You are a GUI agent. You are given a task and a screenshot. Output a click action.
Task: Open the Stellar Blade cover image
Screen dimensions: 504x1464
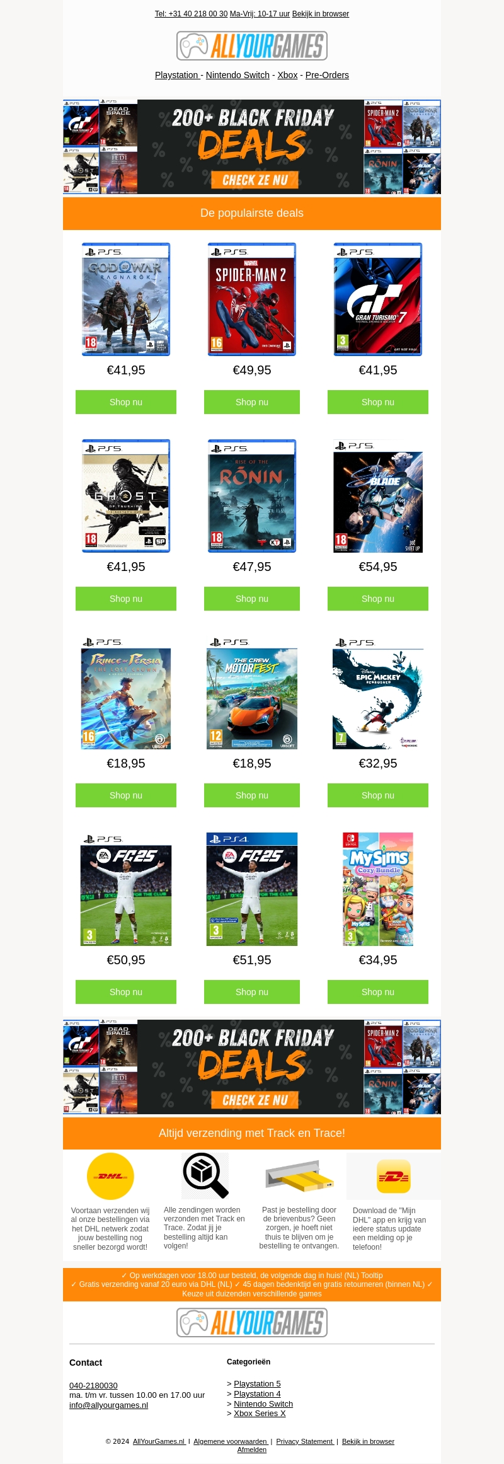pos(378,496)
